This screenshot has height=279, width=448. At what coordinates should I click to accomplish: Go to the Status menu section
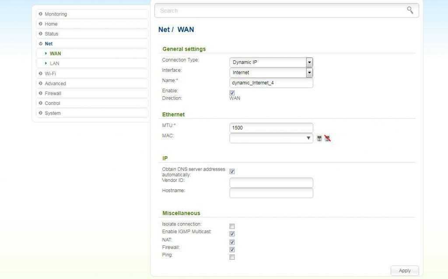pyautogui.click(x=51, y=34)
